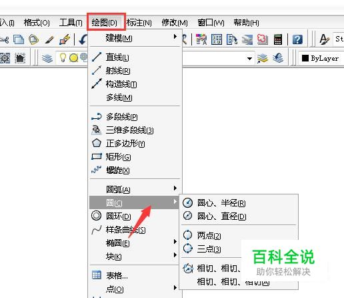Screen dimensions: 344x298
Task: Click the undo arrow icon
Action: (x=83, y=39)
